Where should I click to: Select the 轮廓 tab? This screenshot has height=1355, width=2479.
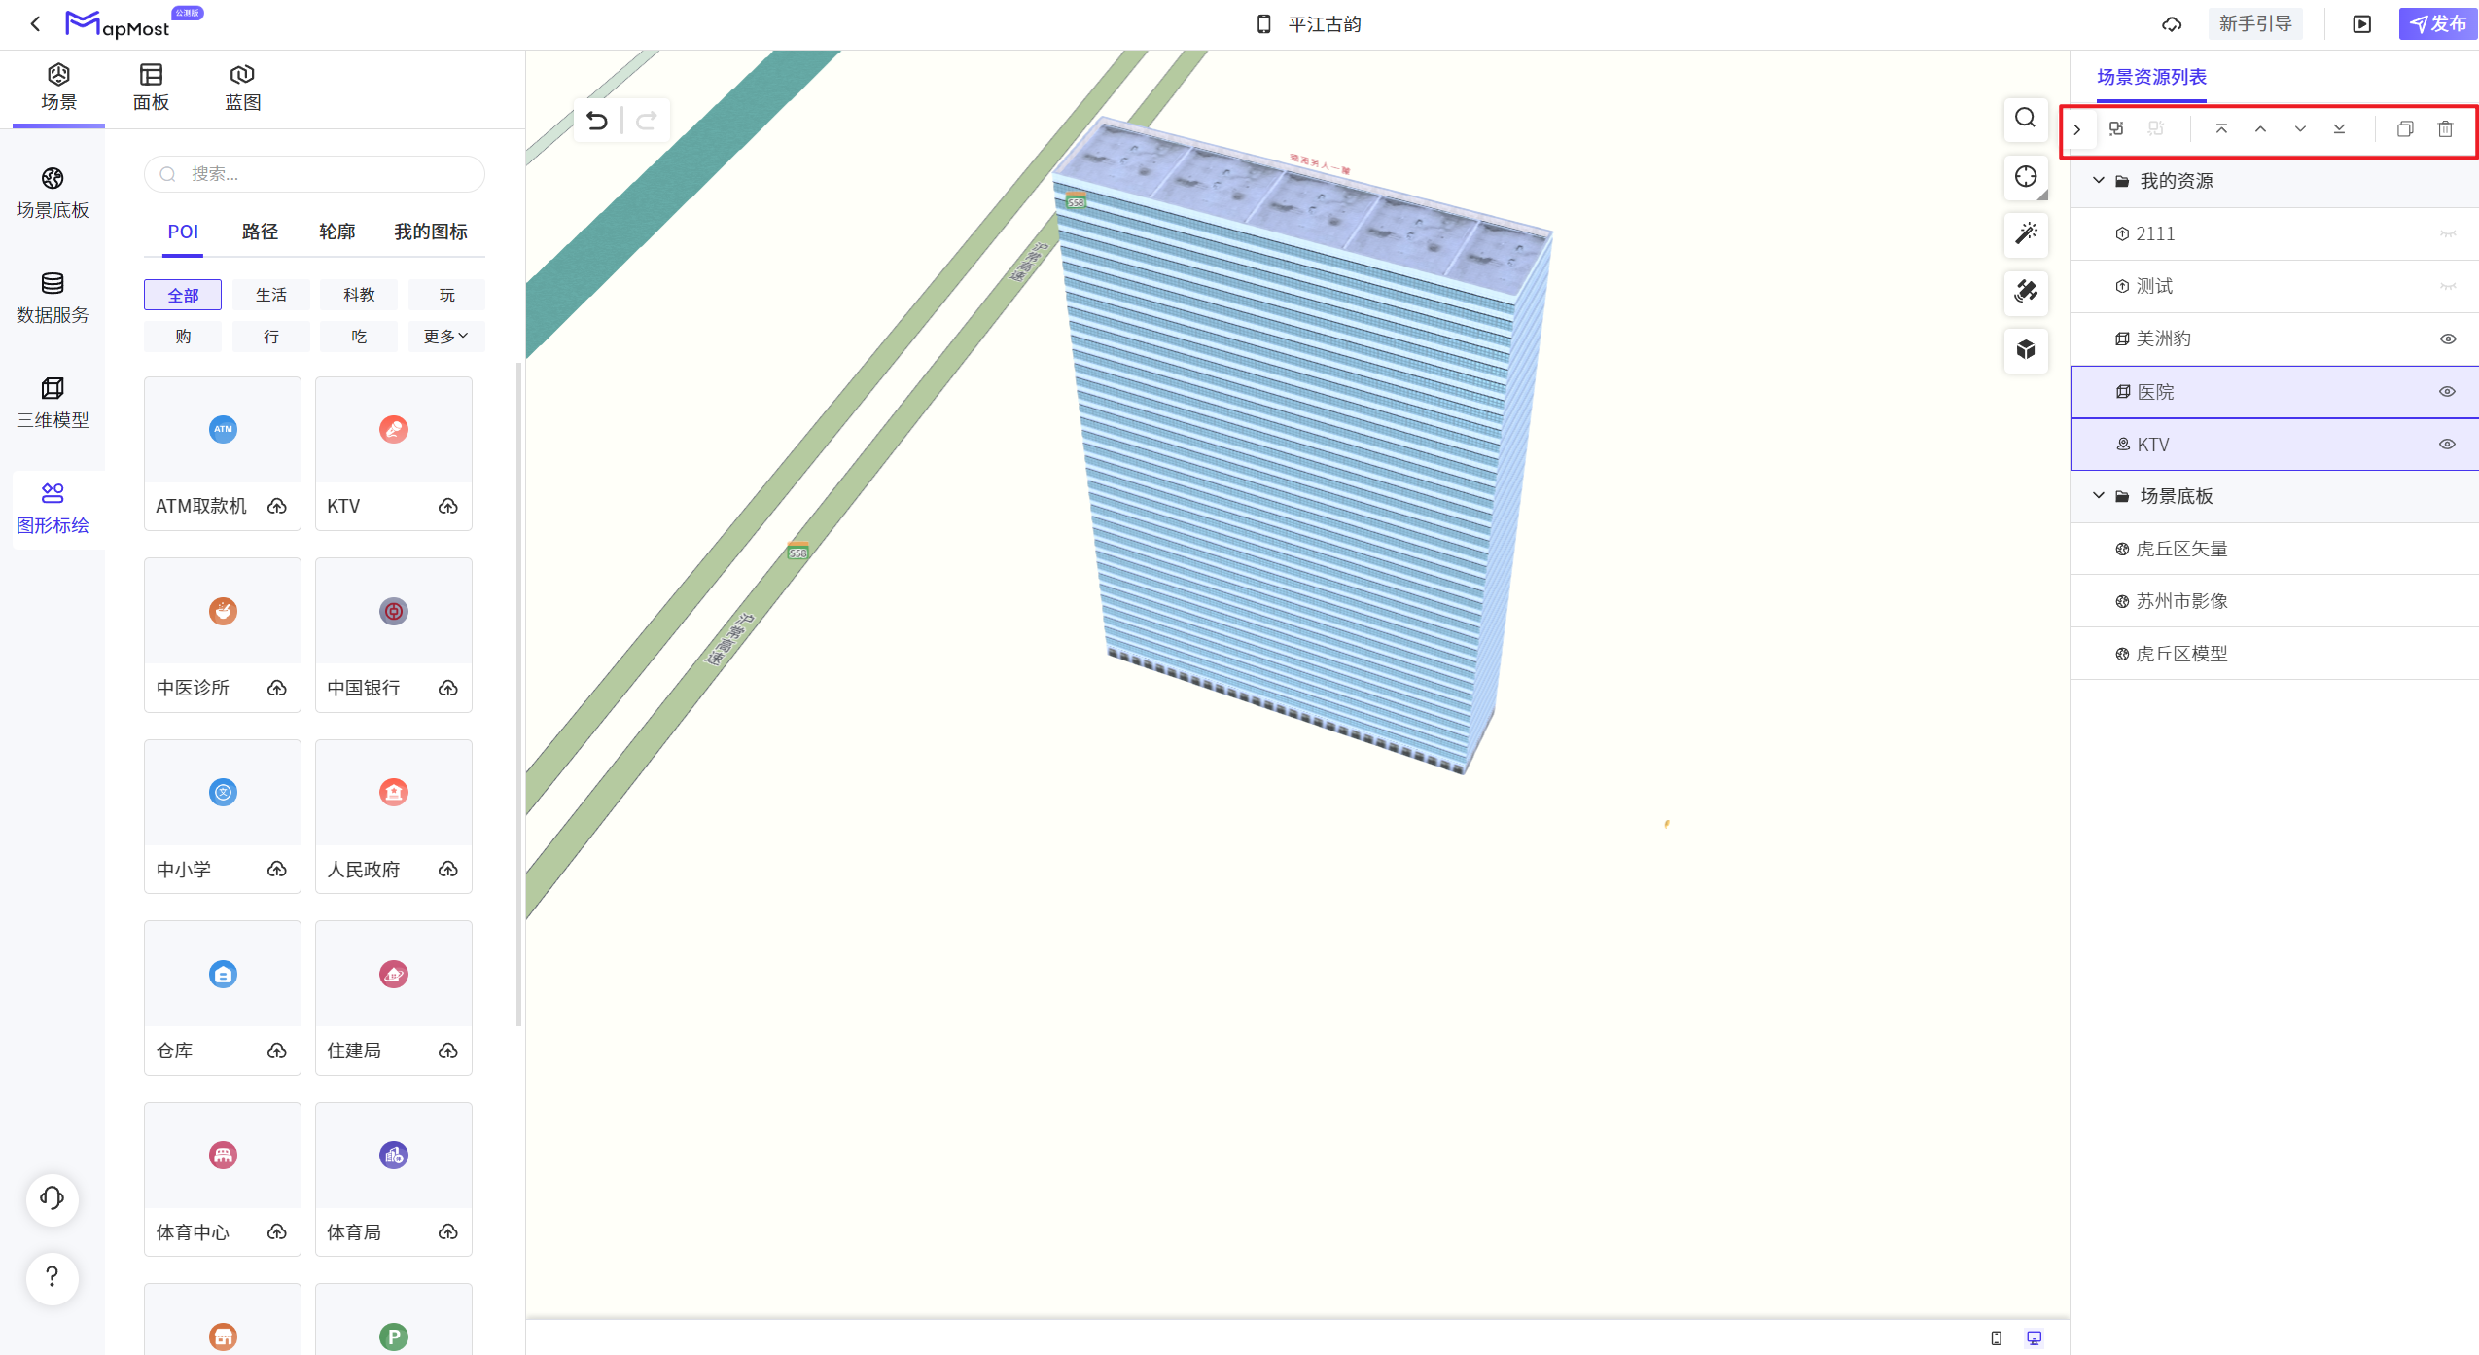pos(336,232)
